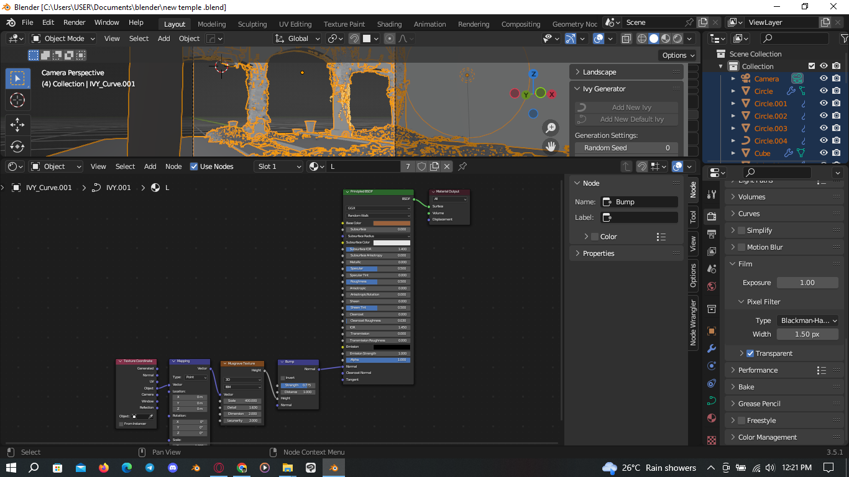Enable Freestyle checkbox
This screenshot has height=477, width=849.
(x=741, y=420)
